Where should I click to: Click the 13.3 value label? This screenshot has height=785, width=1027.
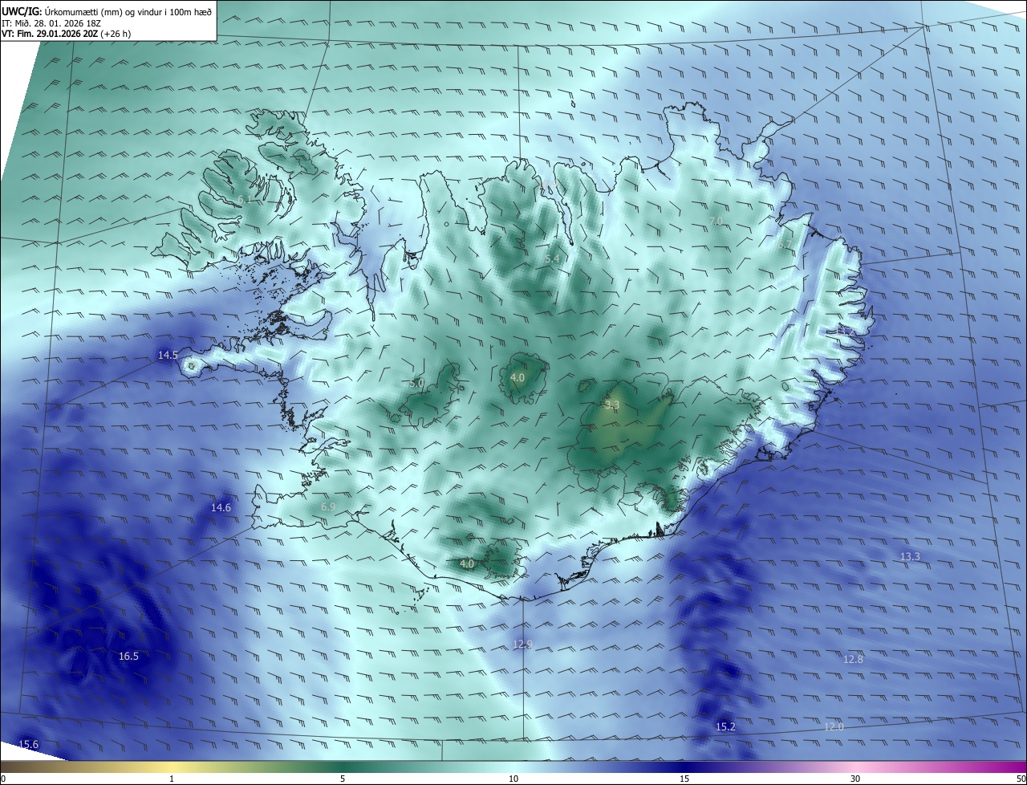(910, 556)
